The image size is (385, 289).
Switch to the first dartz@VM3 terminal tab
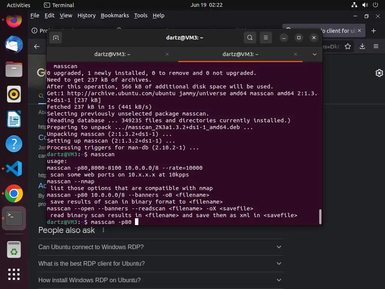tap(112, 54)
